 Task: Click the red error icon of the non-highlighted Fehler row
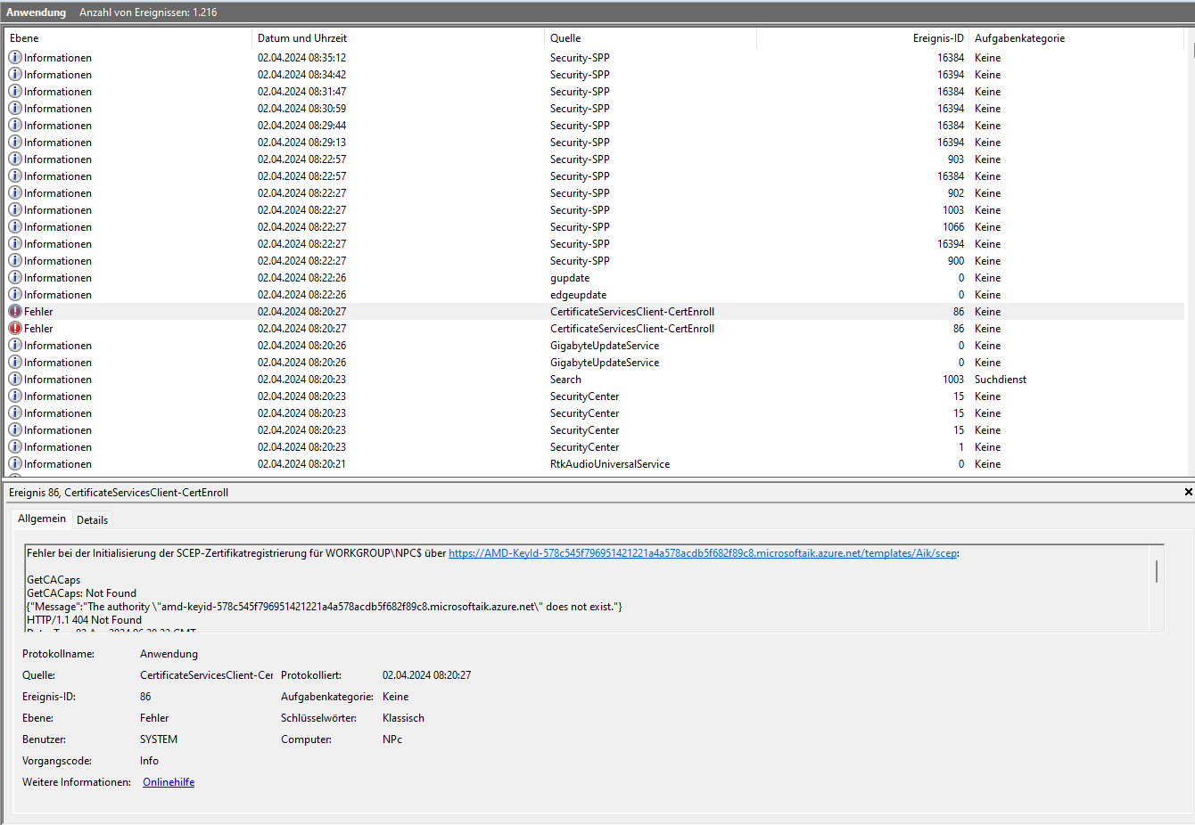click(15, 328)
